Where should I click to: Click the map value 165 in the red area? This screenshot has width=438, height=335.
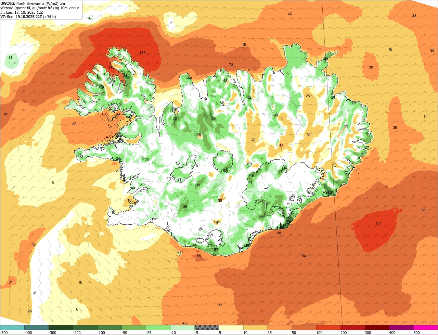[x=143, y=53]
